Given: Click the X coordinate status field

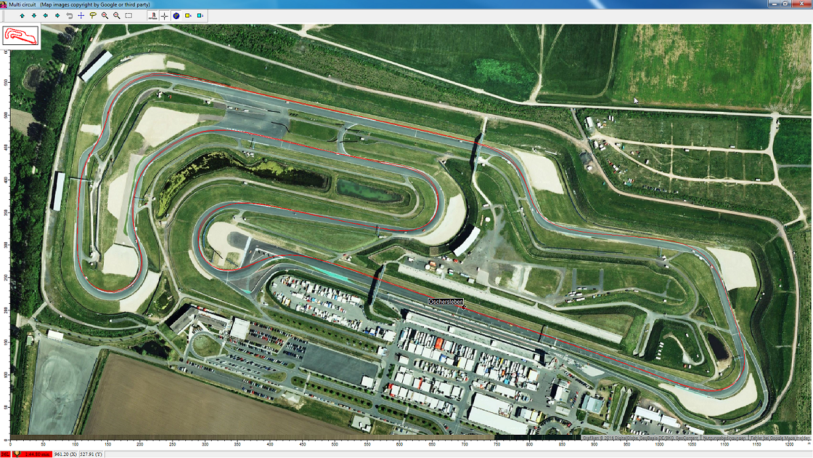Looking at the screenshot, I should point(65,454).
